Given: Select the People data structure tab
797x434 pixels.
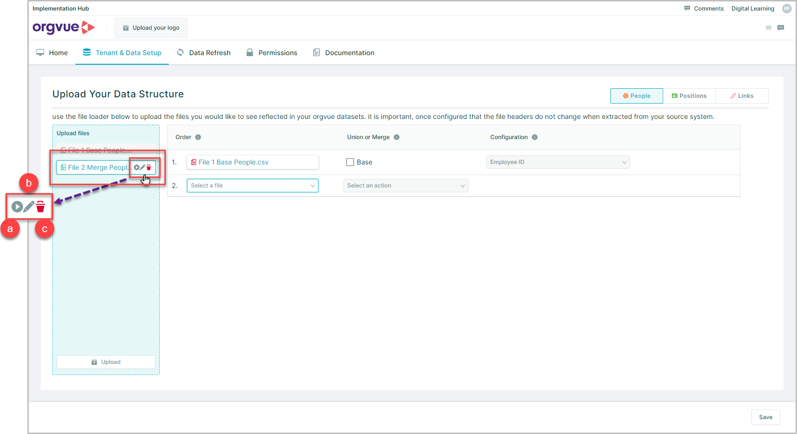Looking at the screenshot, I should coord(637,96).
